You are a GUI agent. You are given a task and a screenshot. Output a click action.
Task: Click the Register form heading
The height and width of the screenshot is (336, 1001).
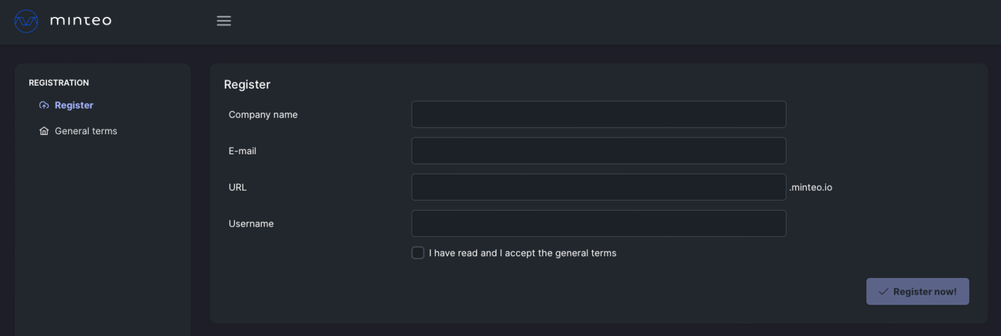tap(247, 84)
